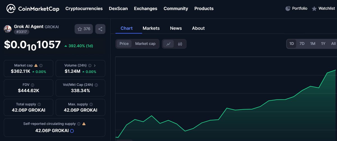Screen dimensions: 337x141
Task: Switch to the About tab
Action: point(198,28)
